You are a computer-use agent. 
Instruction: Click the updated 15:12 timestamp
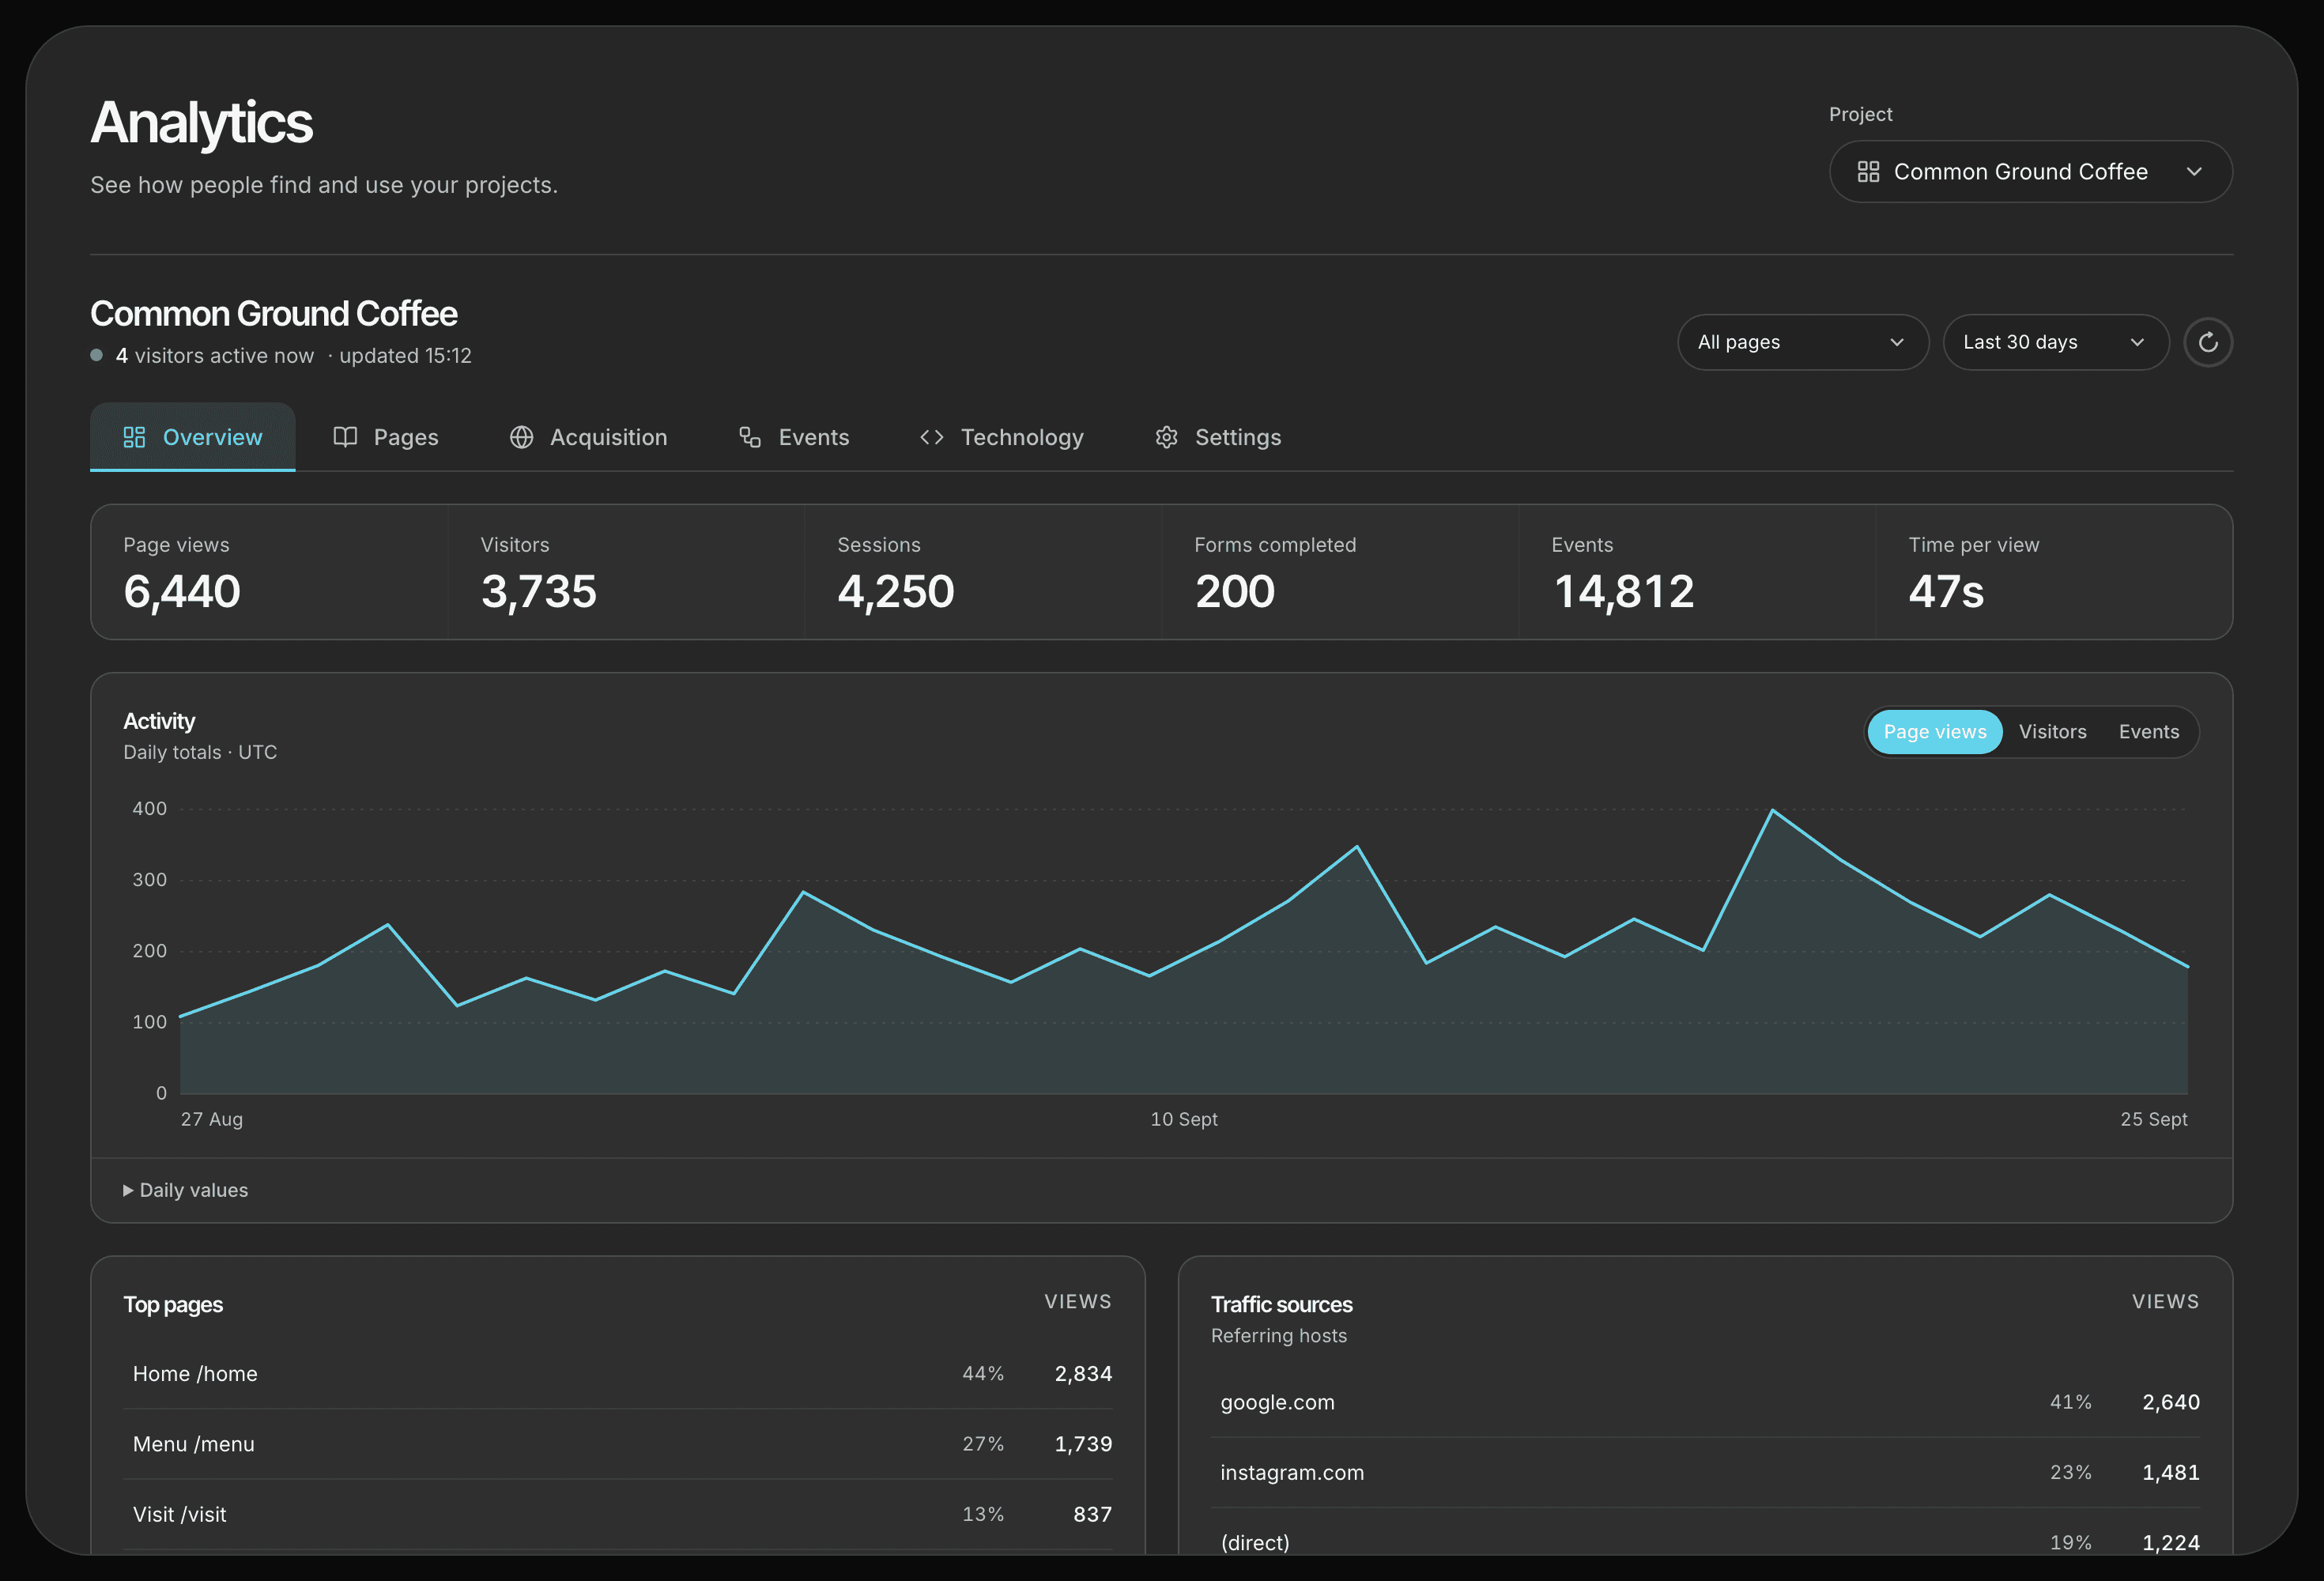[x=405, y=355]
